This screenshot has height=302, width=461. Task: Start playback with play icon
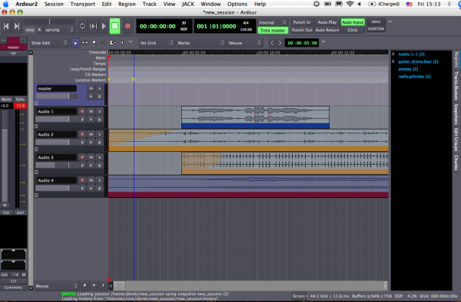pyautogui.click(x=104, y=26)
